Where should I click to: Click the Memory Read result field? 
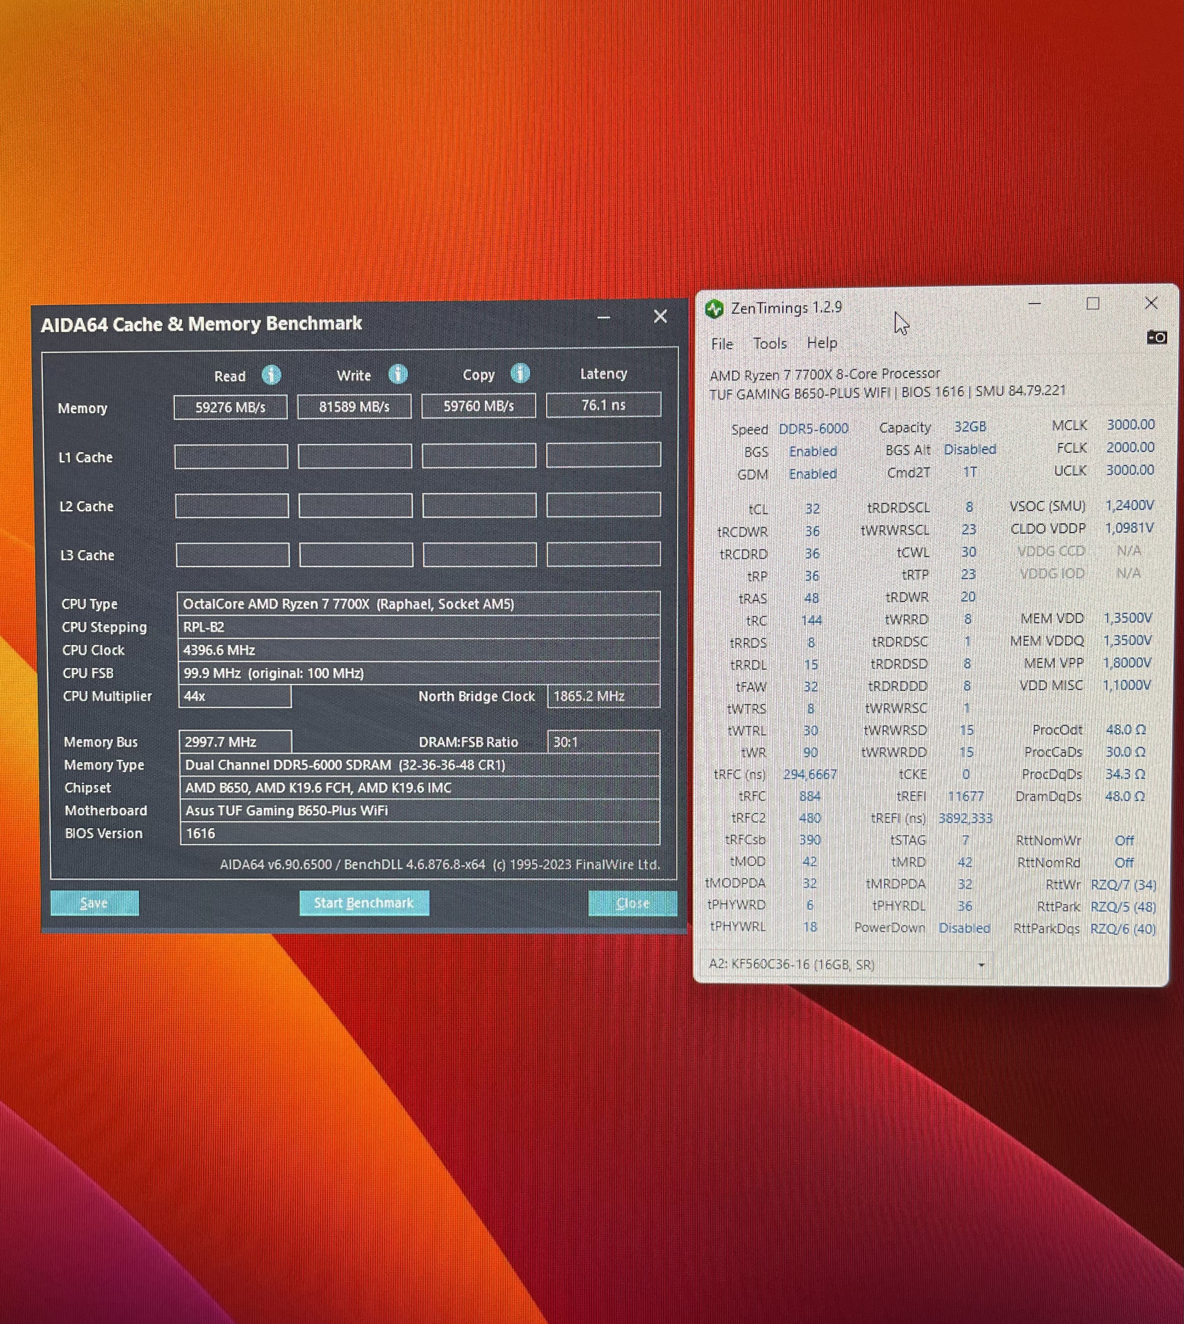point(230,407)
